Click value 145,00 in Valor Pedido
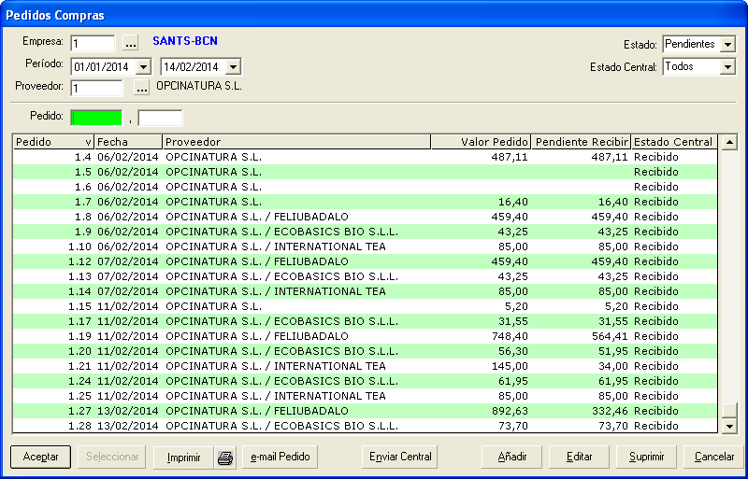This screenshot has width=748, height=479. [510, 366]
